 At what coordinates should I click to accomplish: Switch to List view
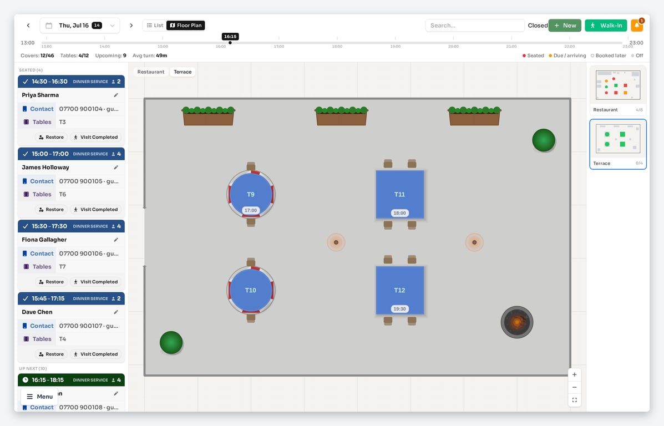[x=155, y=26]
